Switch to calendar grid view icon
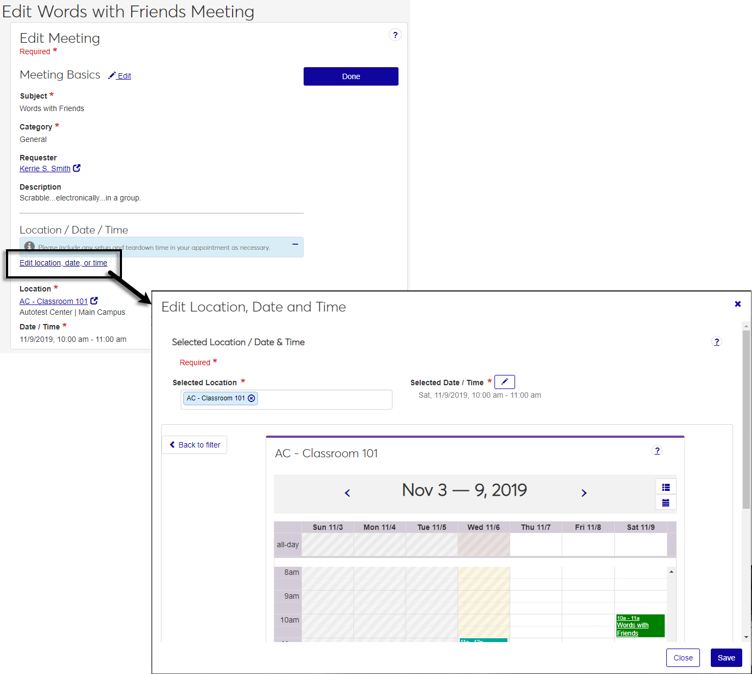Image resolution: width=752 pixels, height=674 pixels. click(666, 503)
